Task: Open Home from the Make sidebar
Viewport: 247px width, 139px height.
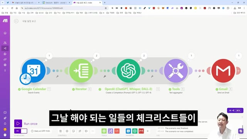Action: [5, 33]
